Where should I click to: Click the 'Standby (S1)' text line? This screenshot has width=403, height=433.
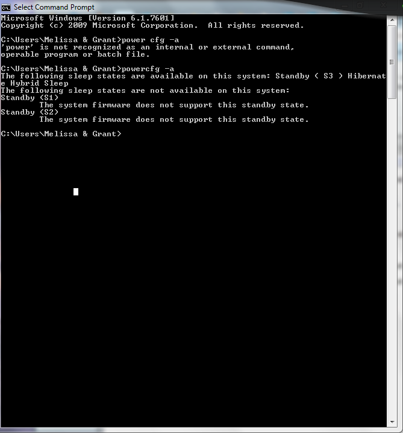[30, 98]
